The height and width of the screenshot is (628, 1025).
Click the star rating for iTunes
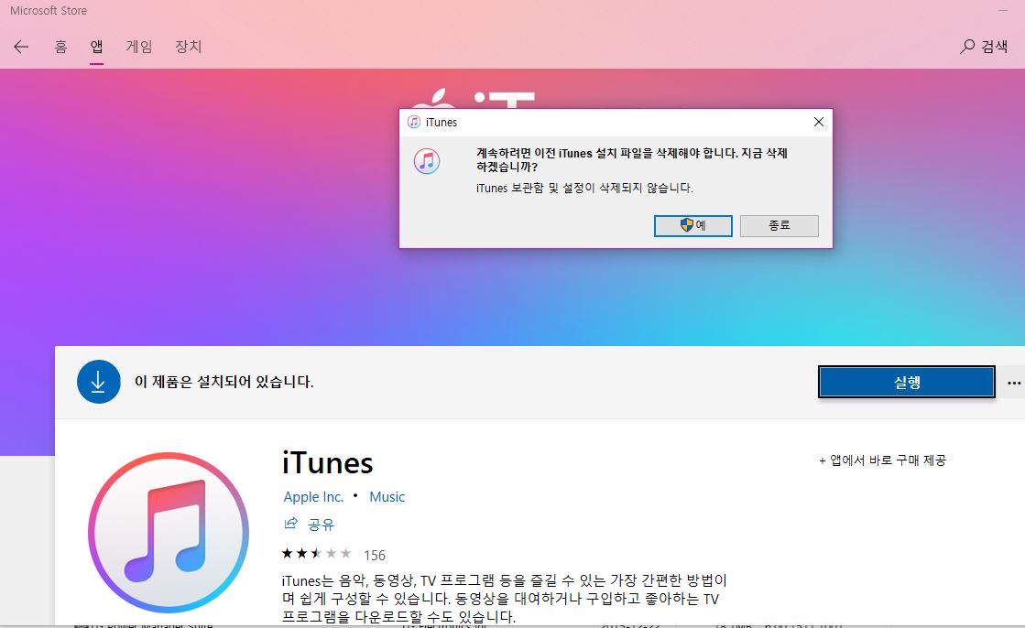[x=316, y=554]
